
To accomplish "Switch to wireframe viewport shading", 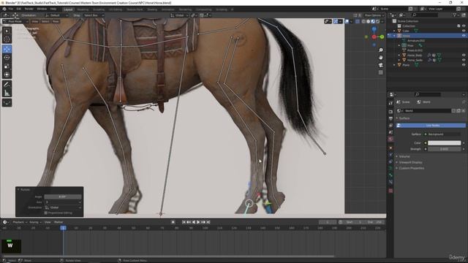I will pyautogui.click(x=363, y=21).
